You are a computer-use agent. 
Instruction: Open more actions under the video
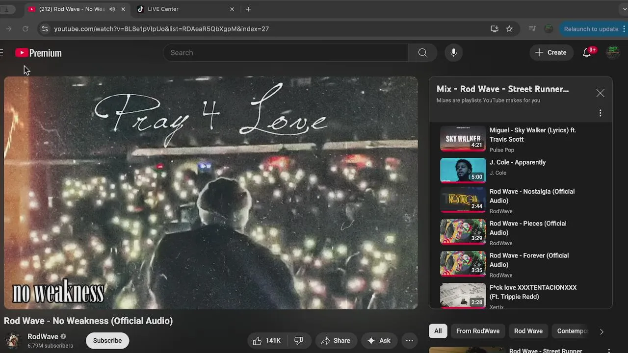click(410, 341)
